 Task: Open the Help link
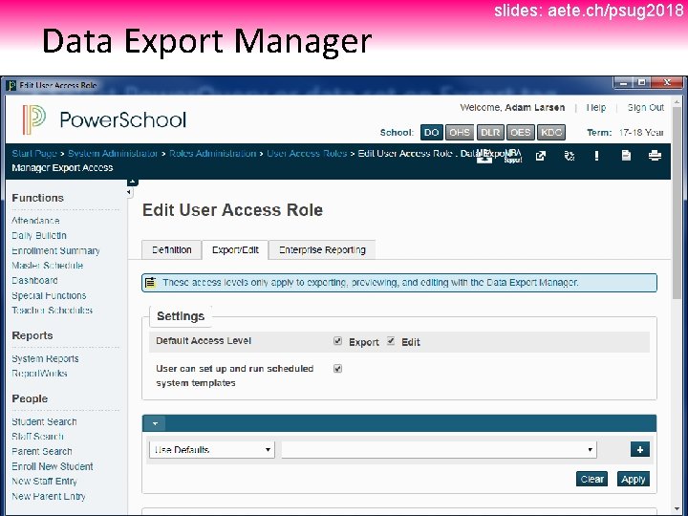point(596,107)
